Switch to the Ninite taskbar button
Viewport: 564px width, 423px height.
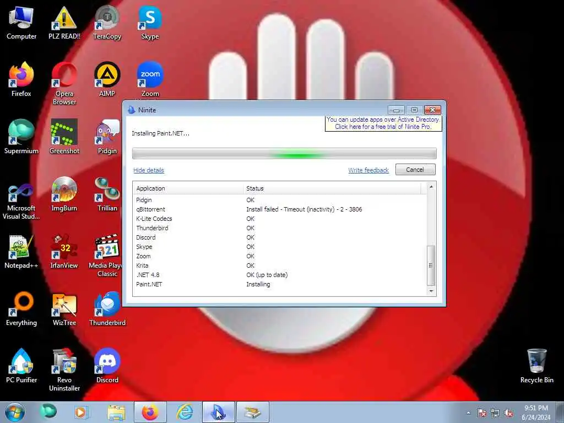[218, 412]
